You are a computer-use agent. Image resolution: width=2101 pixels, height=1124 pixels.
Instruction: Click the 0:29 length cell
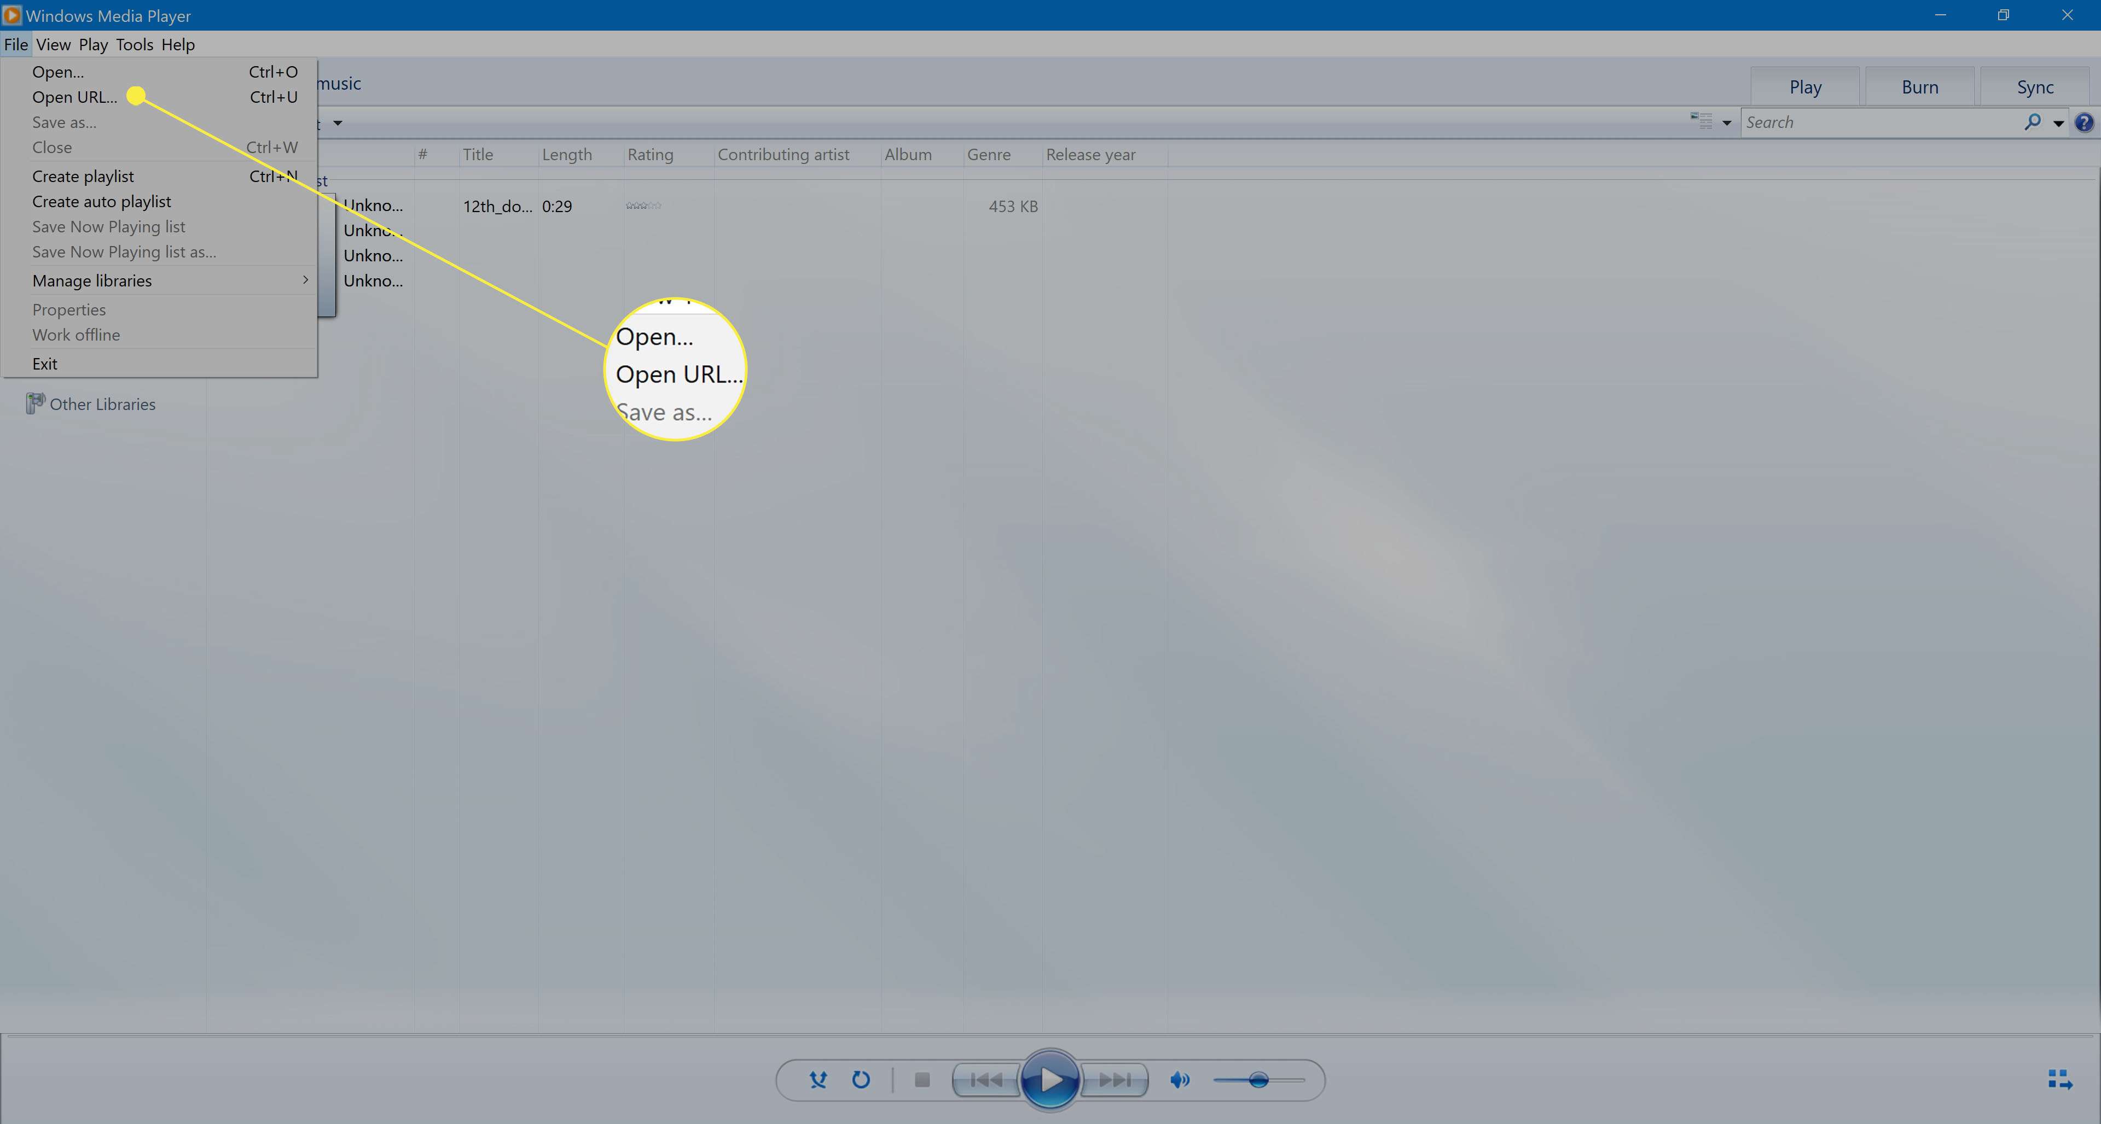557,206
